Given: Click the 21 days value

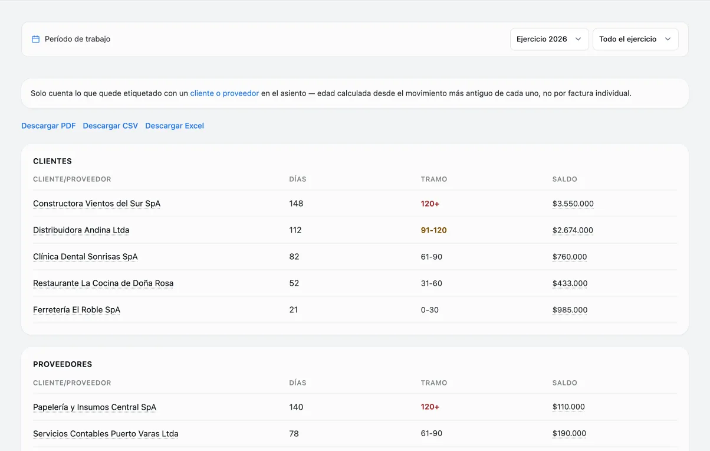Looking at the screenshot, I should (x=294, y=310).
